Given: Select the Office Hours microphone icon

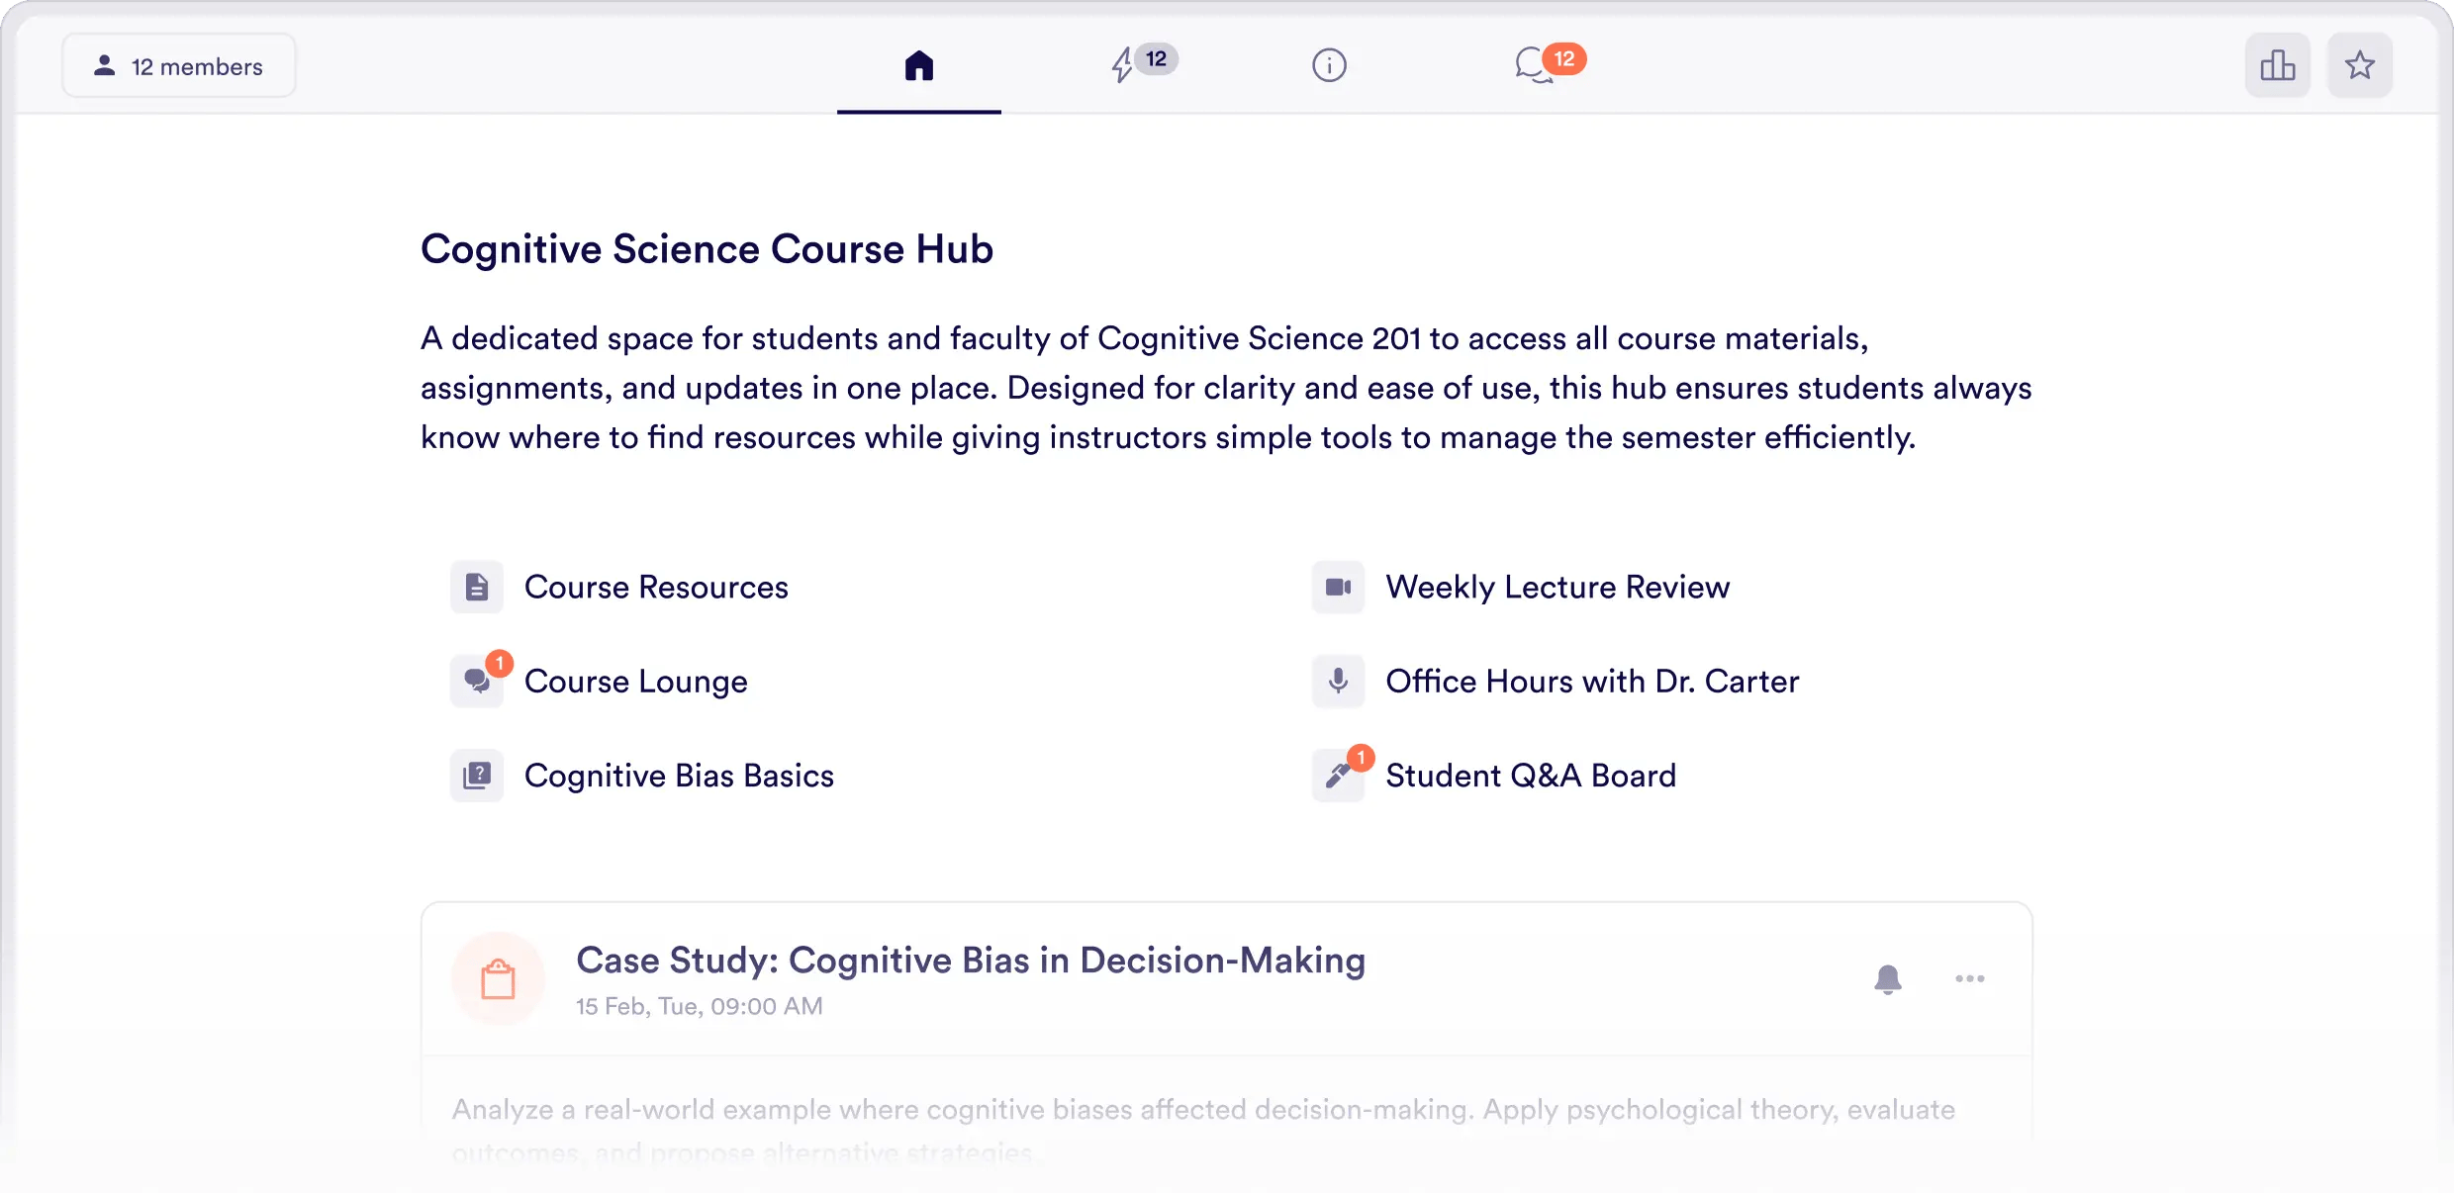Looking at the screenshot, I should 1338,681.
